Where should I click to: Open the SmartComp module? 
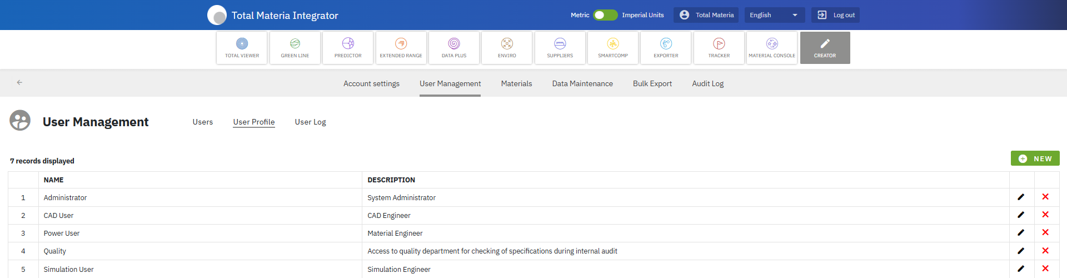(x=613, y=48)
